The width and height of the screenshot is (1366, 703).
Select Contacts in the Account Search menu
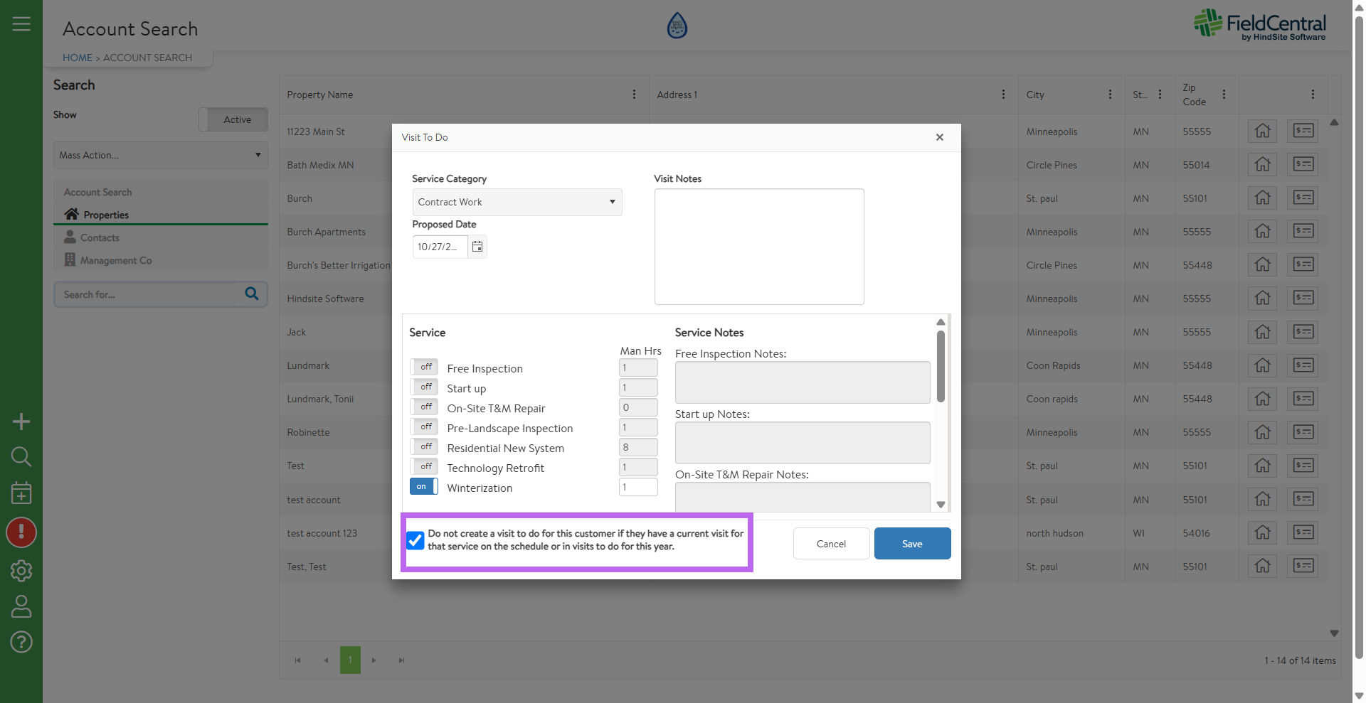coord(100,238)
